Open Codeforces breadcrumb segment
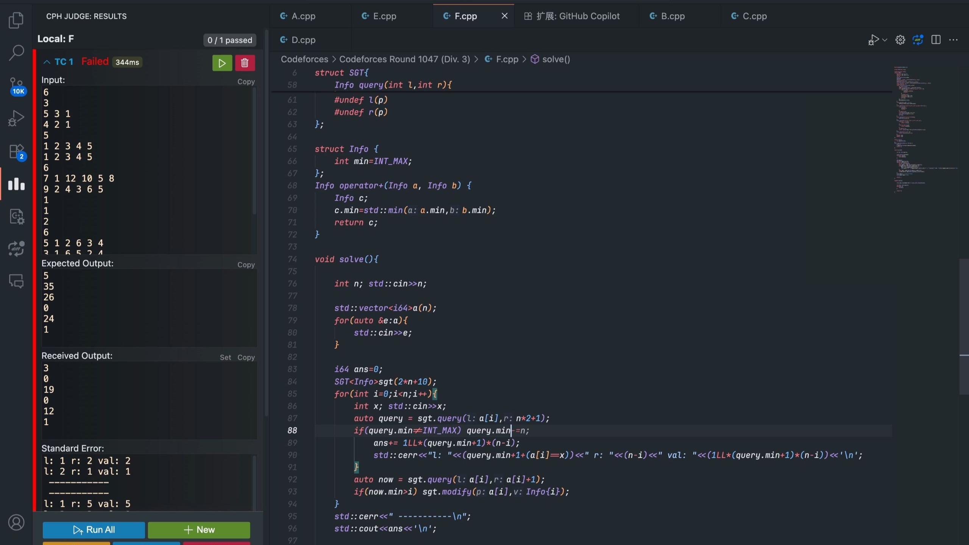Screen dimensions: 969x545 pyautogui.click(x=304, y=59)
